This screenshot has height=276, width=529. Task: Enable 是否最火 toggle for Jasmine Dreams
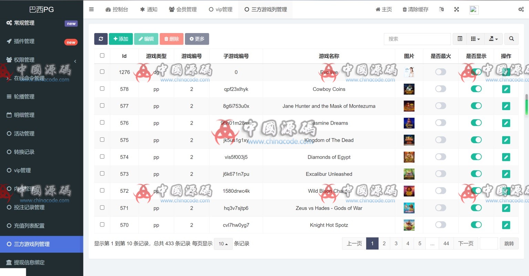(440, 123)
